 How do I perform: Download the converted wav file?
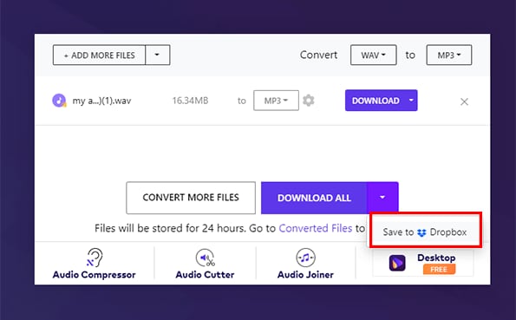[x=376, y=100]
